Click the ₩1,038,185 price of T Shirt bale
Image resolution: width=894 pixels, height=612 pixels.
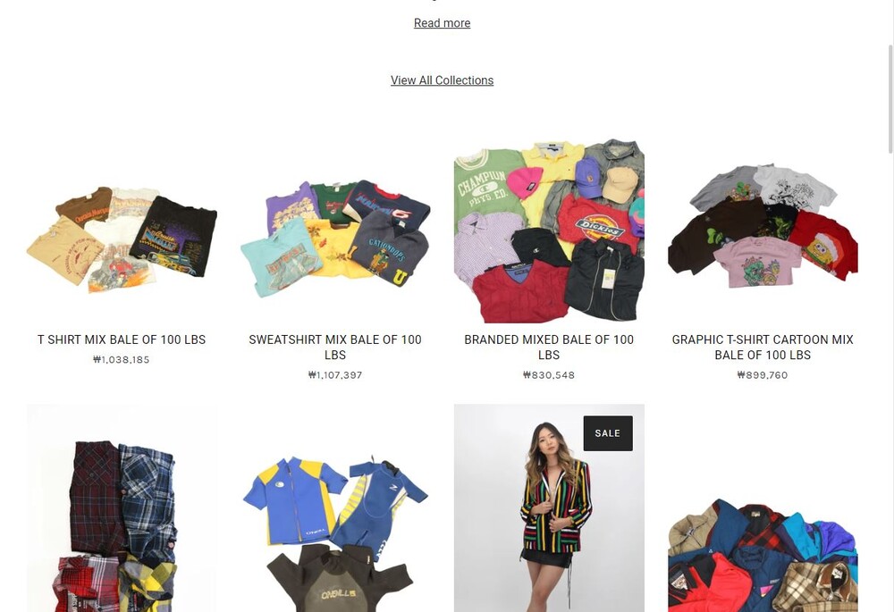pyautogui.click(x=122, y=359)
